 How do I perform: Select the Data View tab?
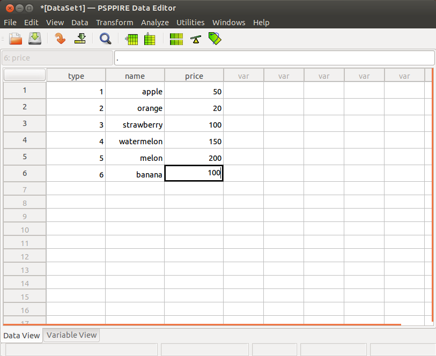21,335
